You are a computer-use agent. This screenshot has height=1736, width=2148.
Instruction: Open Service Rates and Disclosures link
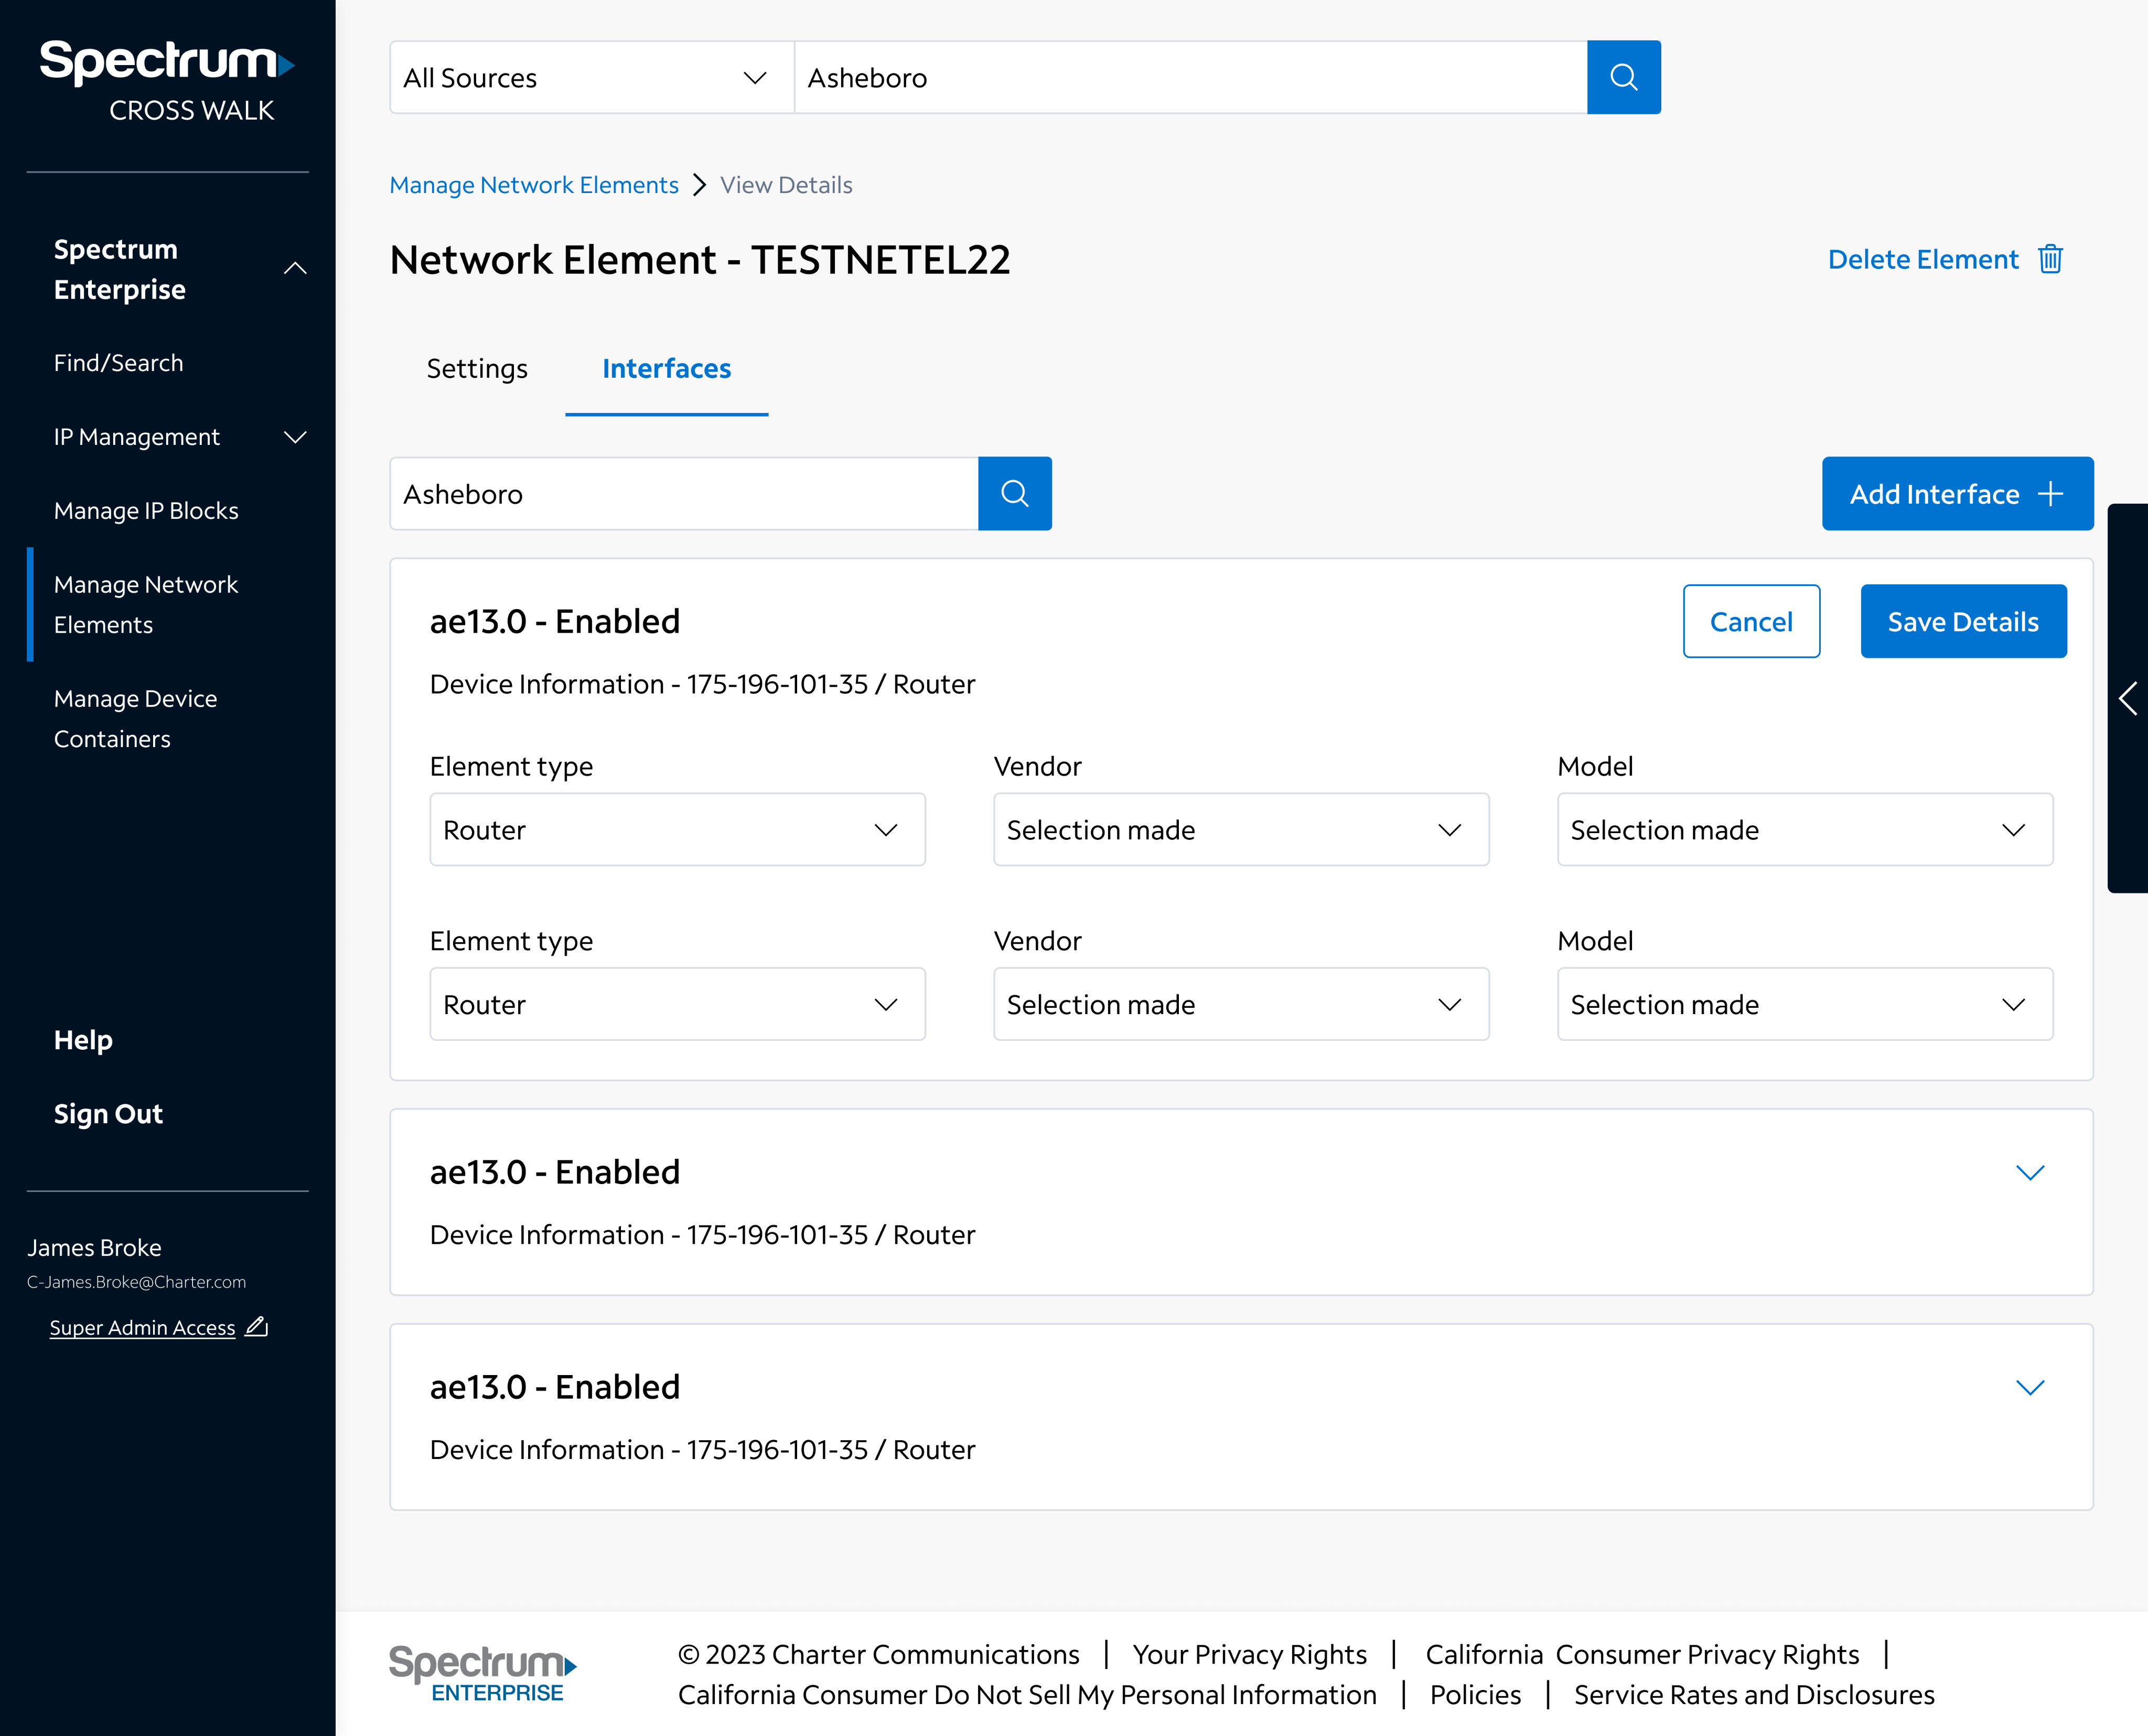(1754, 1695)
